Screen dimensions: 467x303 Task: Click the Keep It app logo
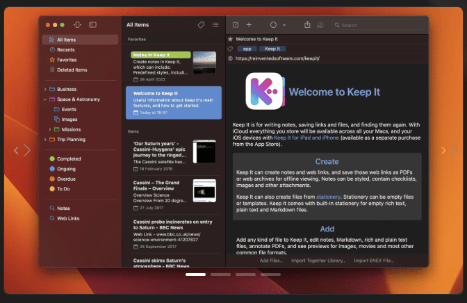point(265,91)
